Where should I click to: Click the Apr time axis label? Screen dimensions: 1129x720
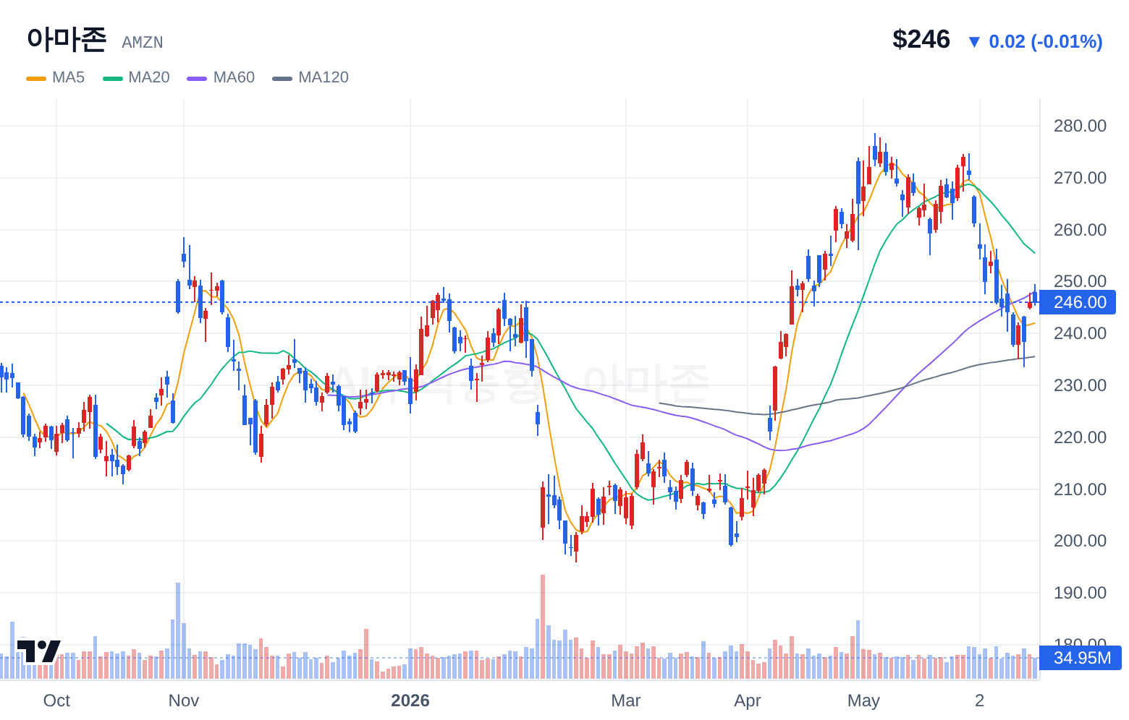(748, 700)
